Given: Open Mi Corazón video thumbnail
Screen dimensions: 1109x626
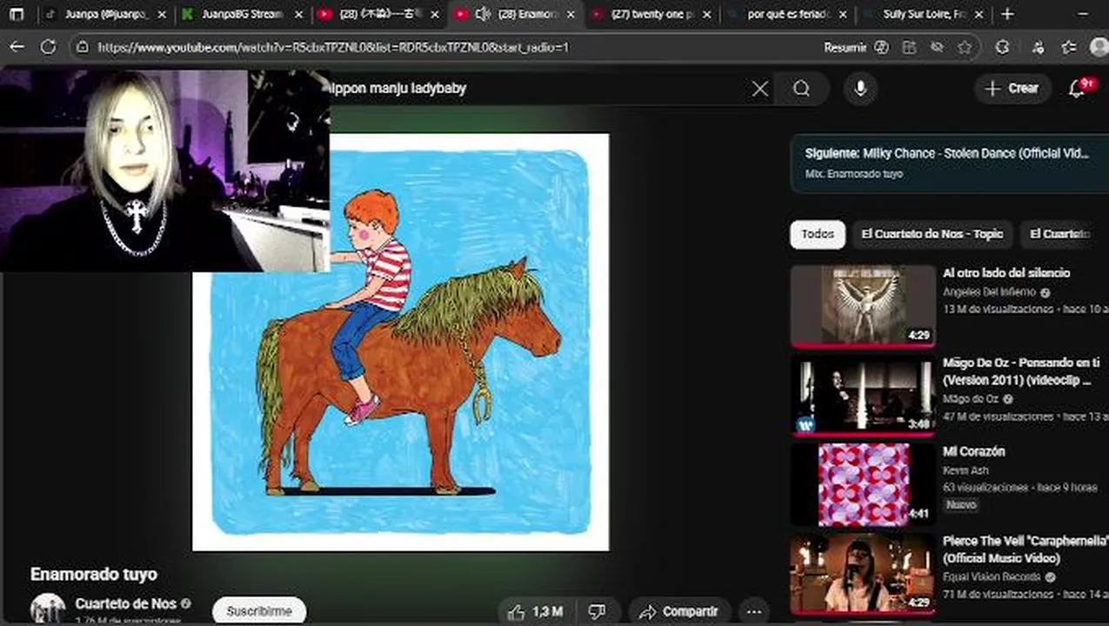Looking at the screenshot, I should (863, 484).
